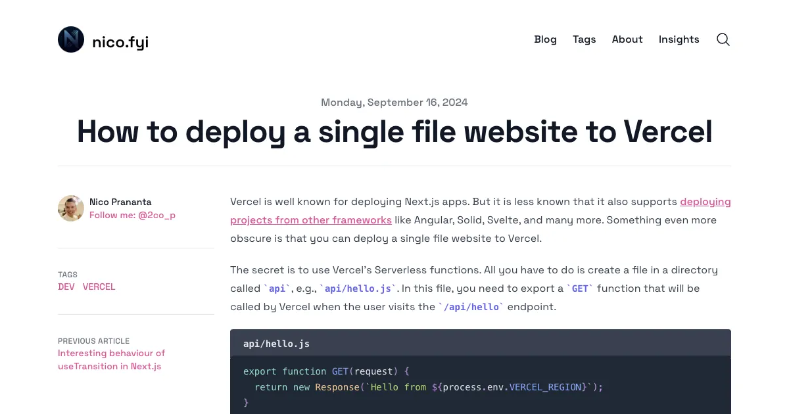Open the About nav item
The image size is (789, 414).
tap(627, 39)
